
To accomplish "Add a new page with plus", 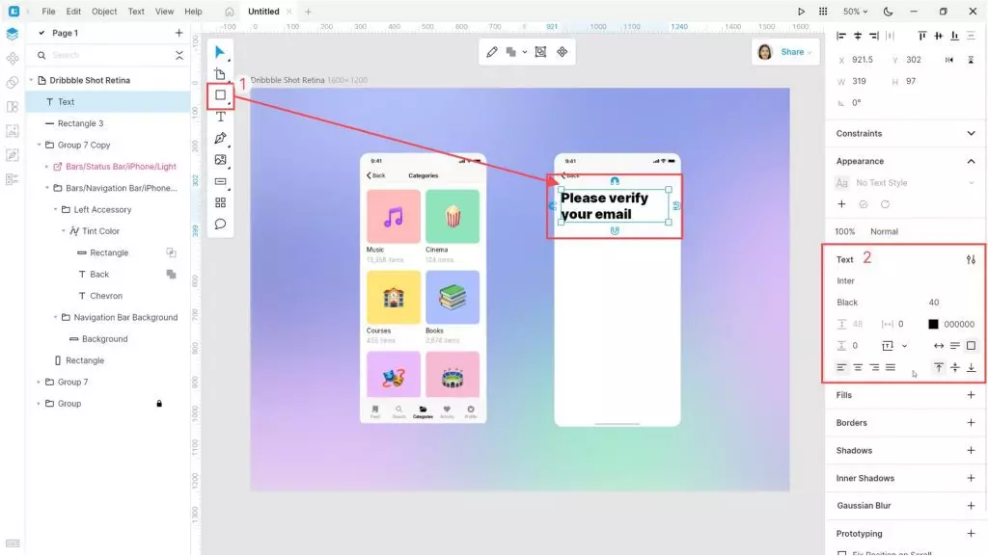I will click(178, 33).
